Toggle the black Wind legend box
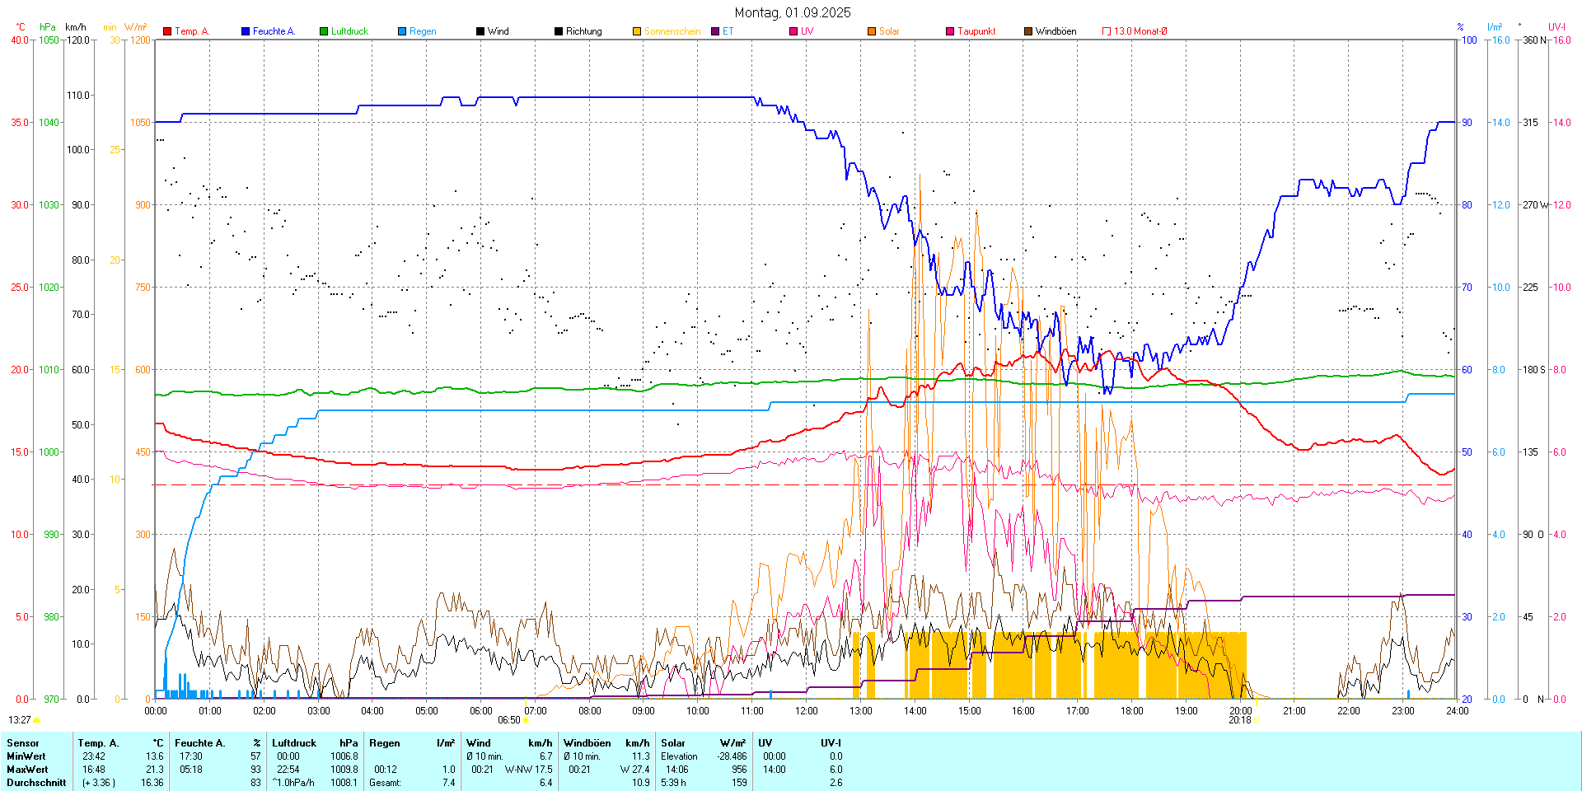The height and width of the screenshot is (791, 1582). 480,31
